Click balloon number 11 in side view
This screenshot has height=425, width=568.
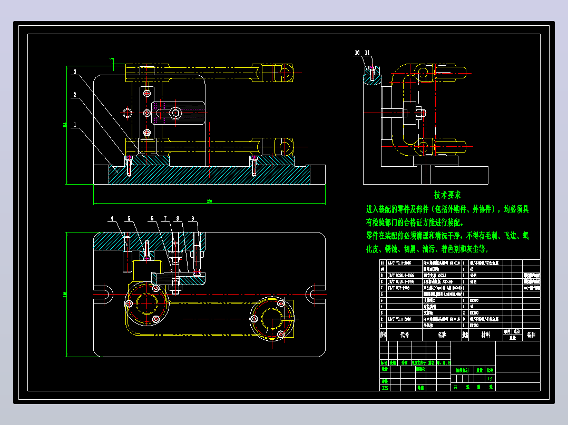pos(367,53)
